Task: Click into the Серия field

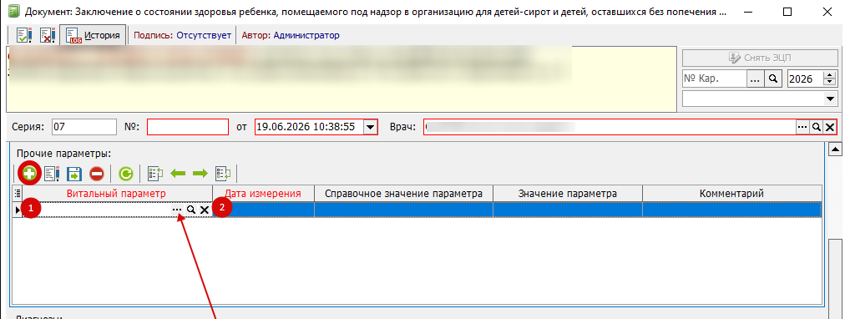Action: coord(84,127)
